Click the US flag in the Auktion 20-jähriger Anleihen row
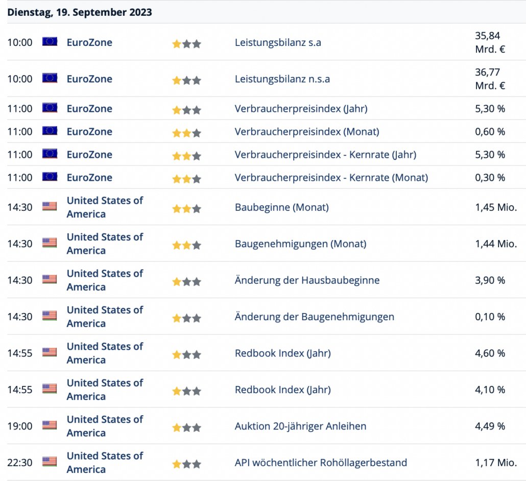 (50, 426)
